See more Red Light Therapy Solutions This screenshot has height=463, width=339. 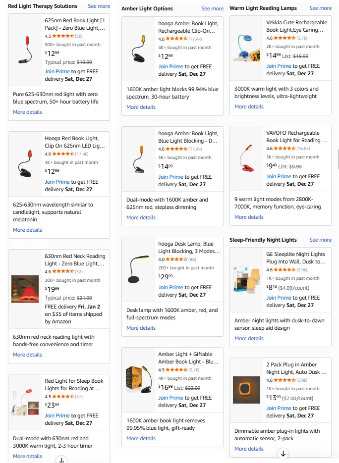click(x=99, y=6)
